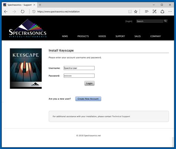The width and height of the screenshot is (176, 149).
Task: Click Create New Account button
Action: coord(88,99)
